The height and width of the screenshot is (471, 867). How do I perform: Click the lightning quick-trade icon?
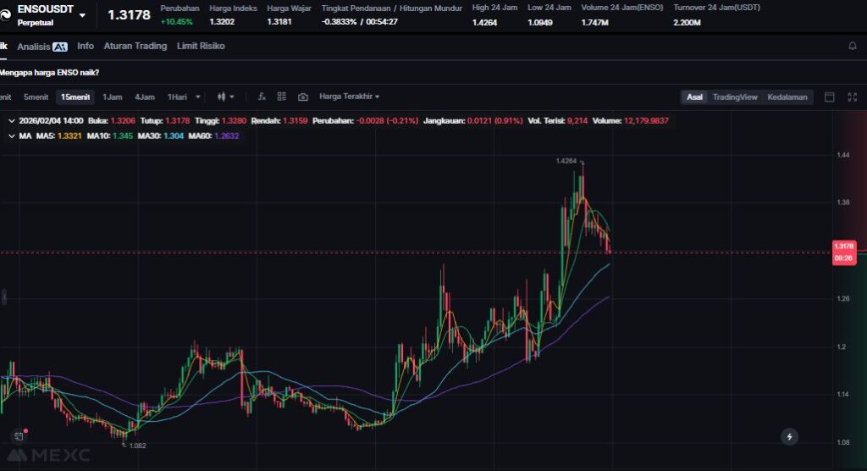(789, 436)
